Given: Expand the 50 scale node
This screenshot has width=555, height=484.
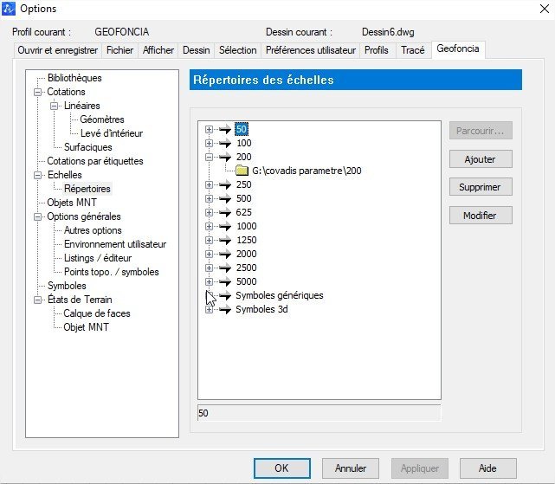Looking at the screenshot, I should pyautogui.click(x=209, y=129).
